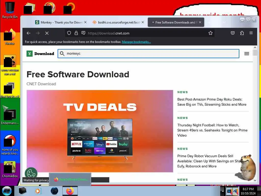Open the 'none of you' desktop shortcut
The image size is (261, 196).
(x=10, y=145)
